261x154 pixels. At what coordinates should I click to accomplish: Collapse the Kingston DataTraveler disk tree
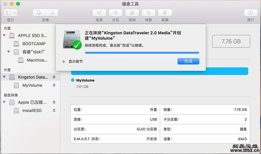4,77
